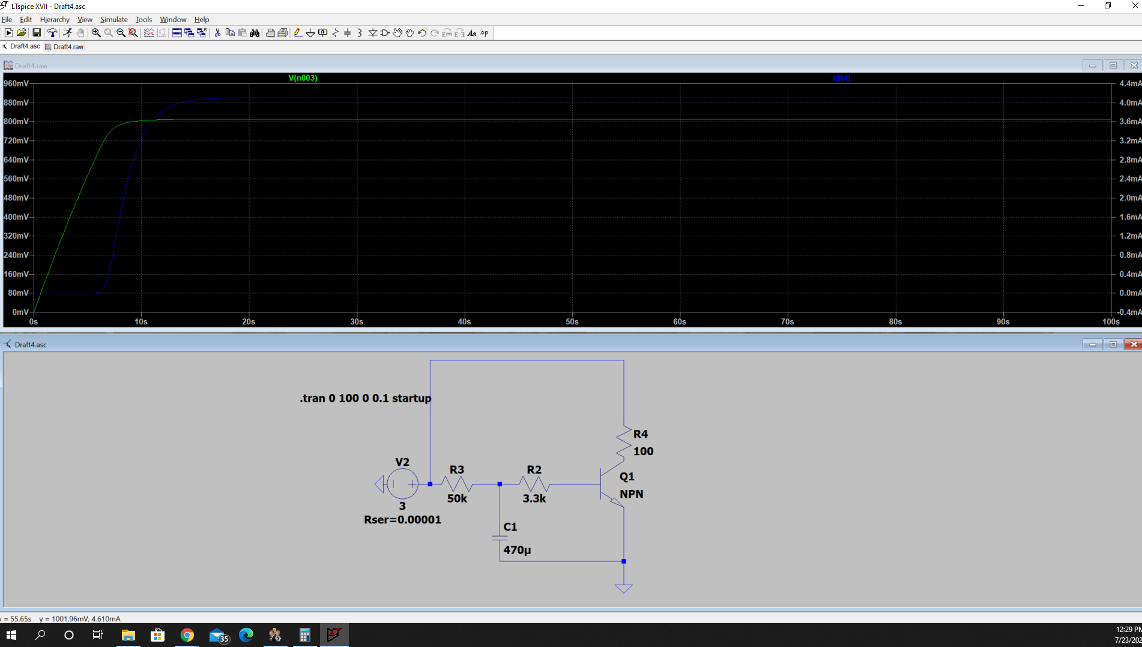Open Microsoft Edge from the taskbar
1142x647 pixels.
click(x=246, y=635)
